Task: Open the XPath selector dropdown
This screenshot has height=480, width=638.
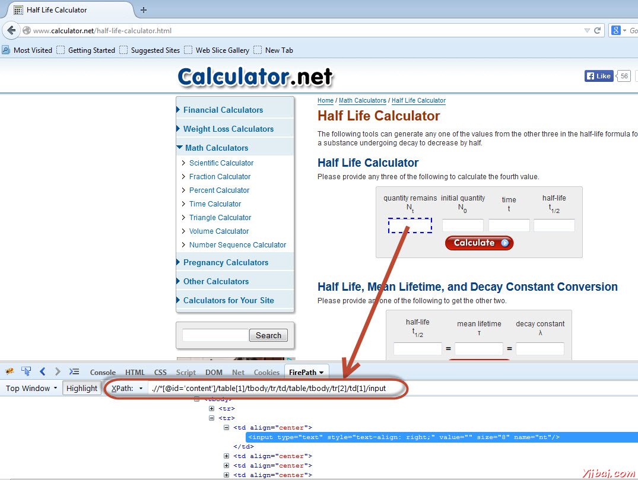Action: [x=126, y=388]
